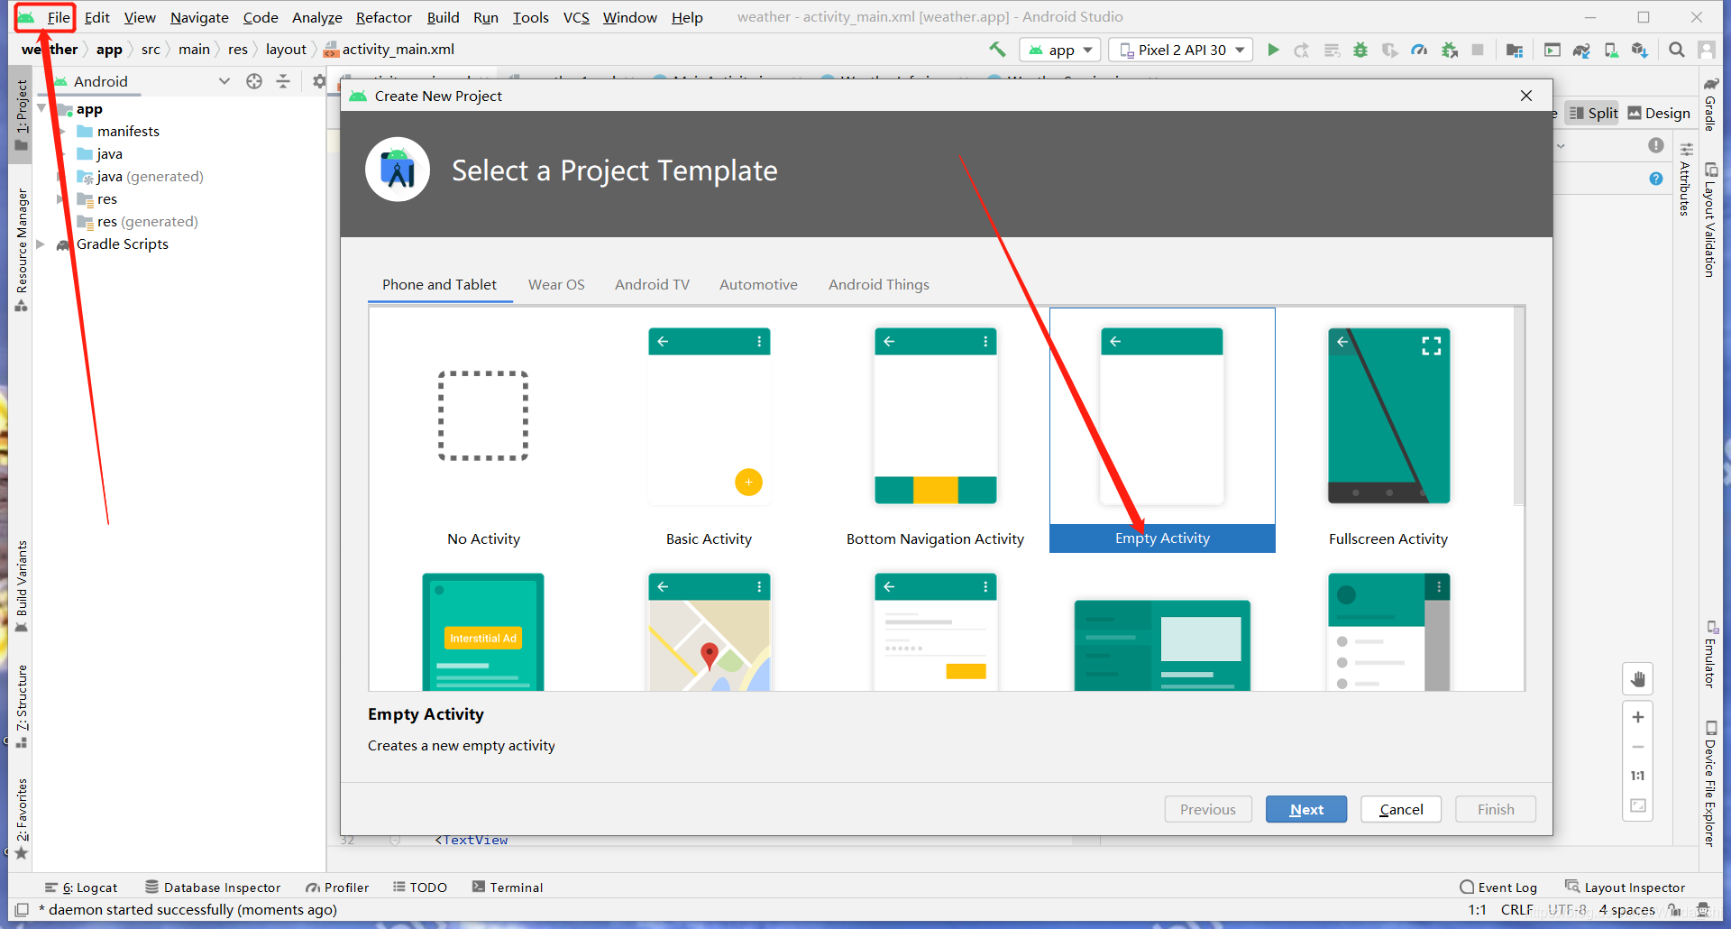Zoom in with the plus icon
Screen dimensions: 1731x929
[x=1638, y=717]
